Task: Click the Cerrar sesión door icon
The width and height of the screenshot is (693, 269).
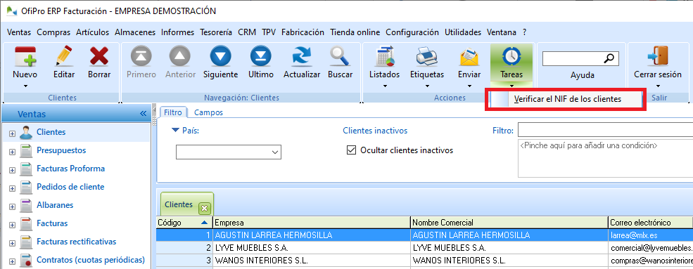Action: tap(658, 56)
